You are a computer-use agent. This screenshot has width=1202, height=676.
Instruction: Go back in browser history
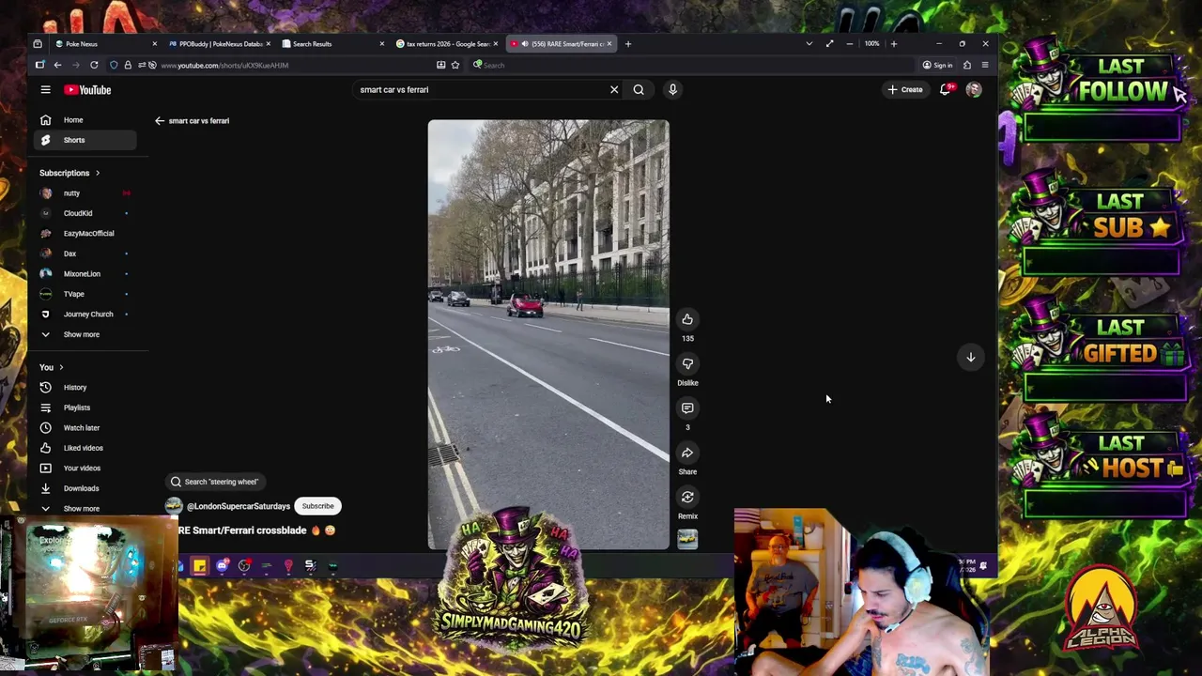[57, 65]
